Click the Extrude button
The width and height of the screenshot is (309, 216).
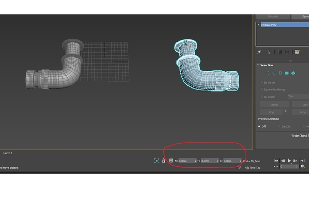pyautogui.click(x=273, y=17)
